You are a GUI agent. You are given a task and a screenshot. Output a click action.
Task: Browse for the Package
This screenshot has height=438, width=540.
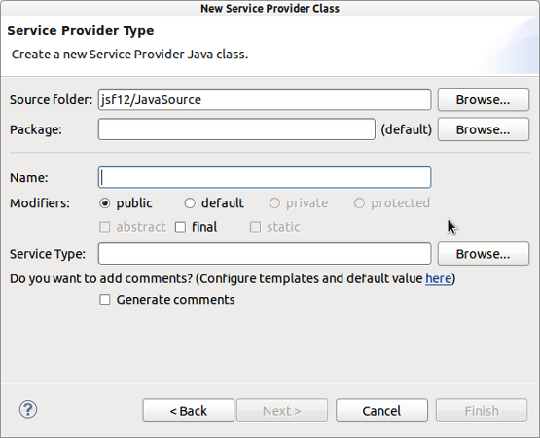tap(484, 129)
